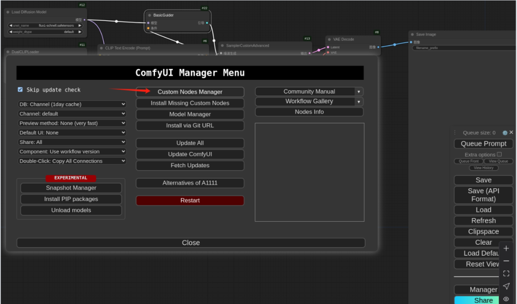Open the Workflow Gallery
The height and width of the screenshot is (304, 517).
(x=305, y=101)
